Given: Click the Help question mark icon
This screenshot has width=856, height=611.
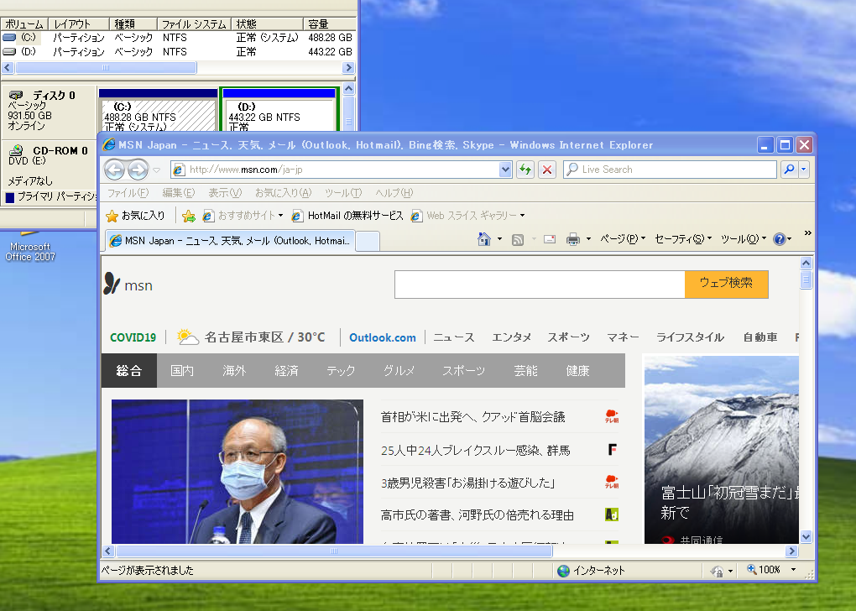Looking at the screenshot, I should [780, 239].
